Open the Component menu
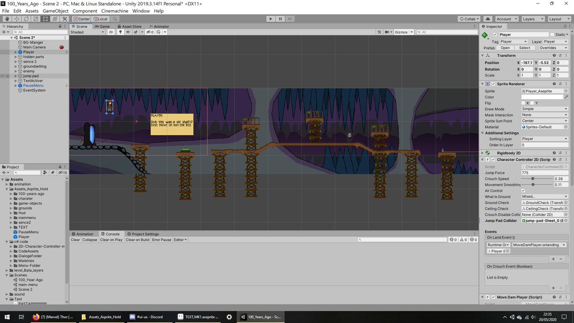The width and height of the screenshot is (574, 323). 85,11
